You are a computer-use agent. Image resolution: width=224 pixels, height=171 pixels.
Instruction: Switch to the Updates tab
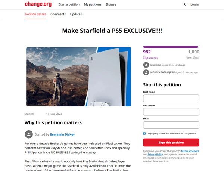click(x=76, y=14)
